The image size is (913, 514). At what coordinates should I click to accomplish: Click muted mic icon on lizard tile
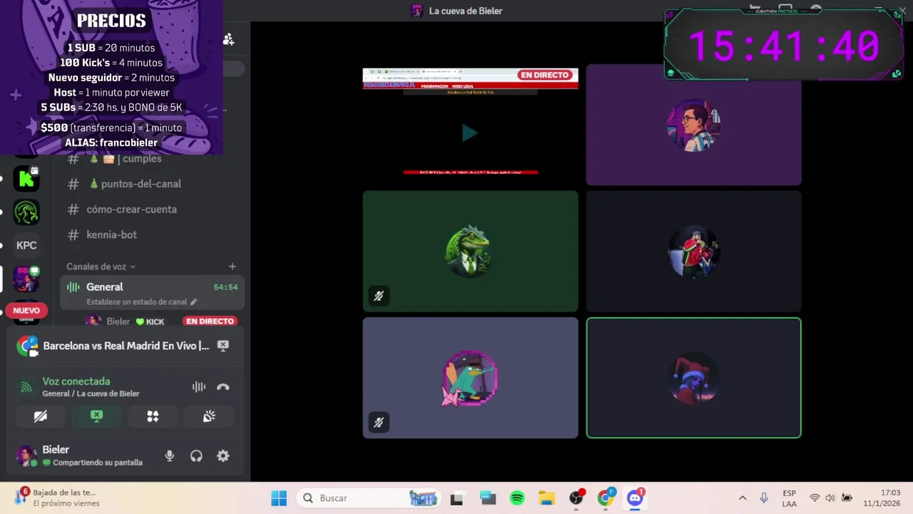pyautogui.click(x=379, y=296)
